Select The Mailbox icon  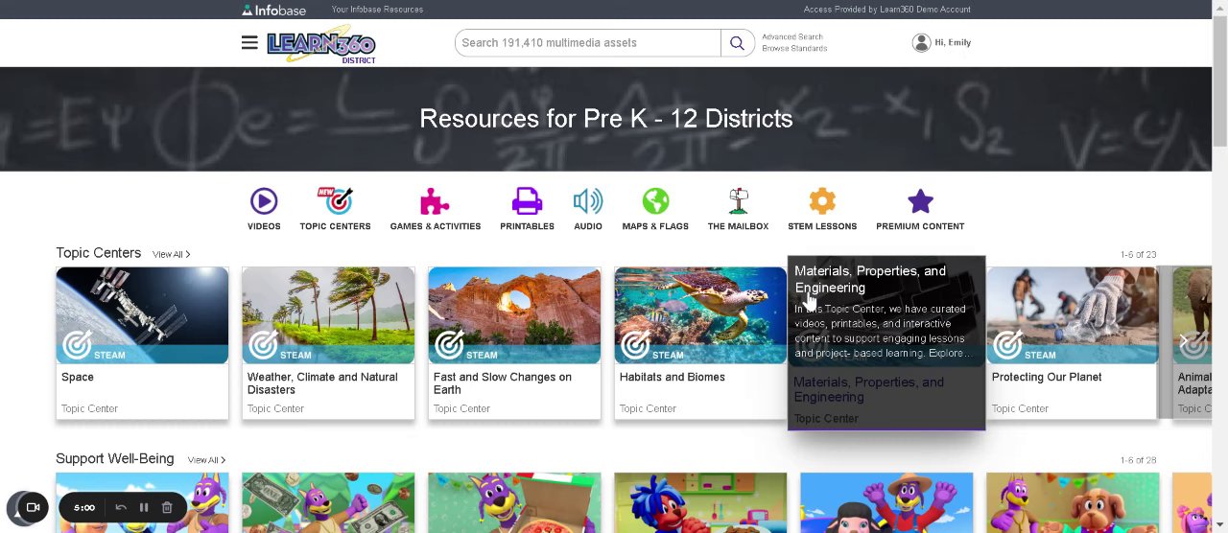pyautogui.click(x=738, y=201)
